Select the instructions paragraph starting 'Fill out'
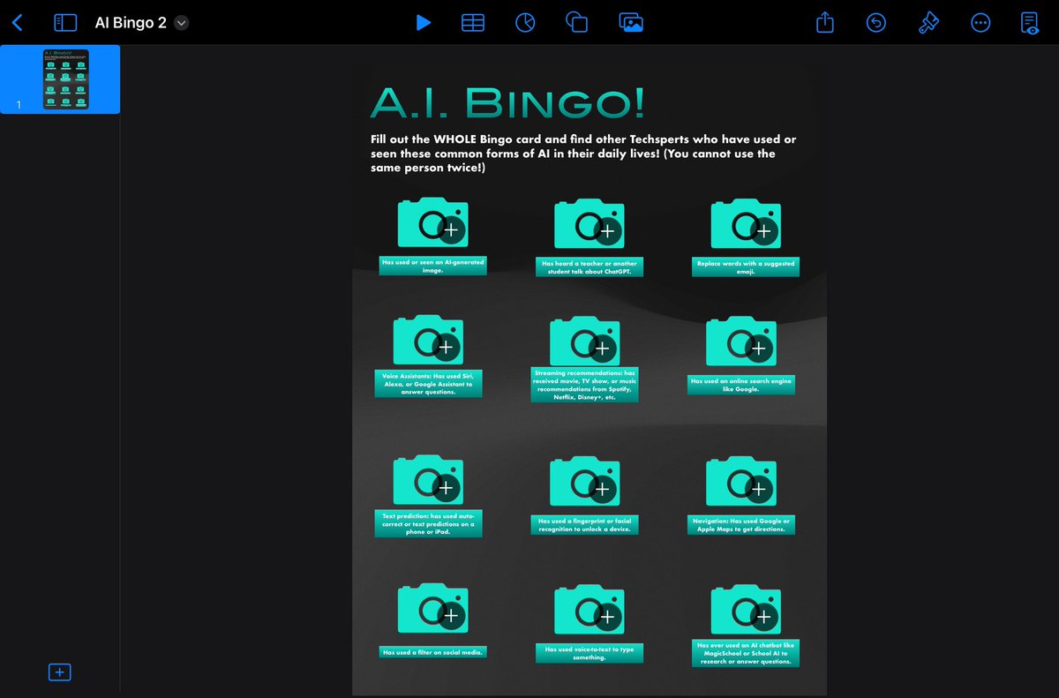This screenshot has width=1059, height=698. (x=584, y=154)
